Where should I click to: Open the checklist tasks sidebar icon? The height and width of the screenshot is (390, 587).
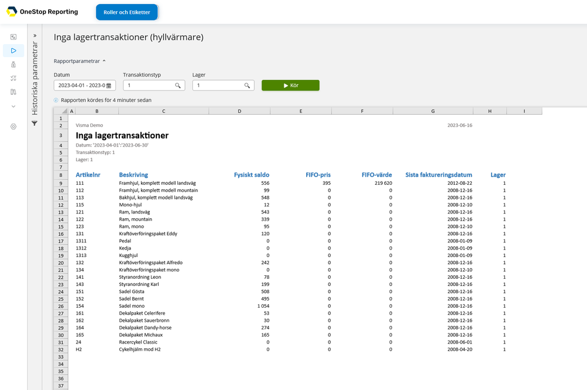pyautogui.click(x=13, y=78)
